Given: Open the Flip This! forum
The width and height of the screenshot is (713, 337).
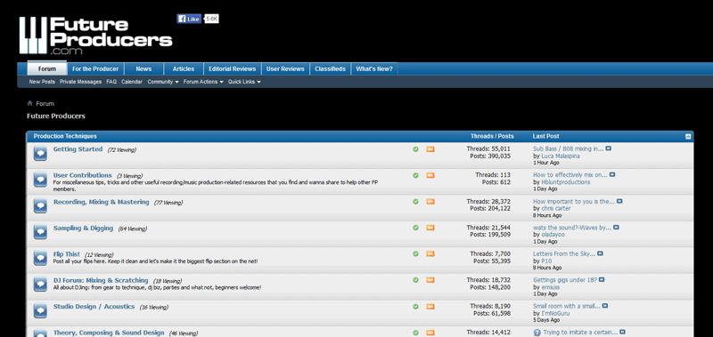Looking at the screenshot, I should tap(66, 254).
